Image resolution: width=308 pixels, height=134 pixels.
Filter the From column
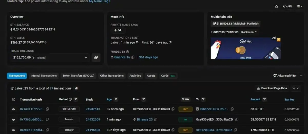pos(143,99)
